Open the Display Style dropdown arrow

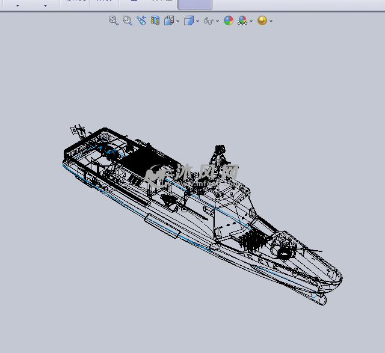[x=197, y=22]
